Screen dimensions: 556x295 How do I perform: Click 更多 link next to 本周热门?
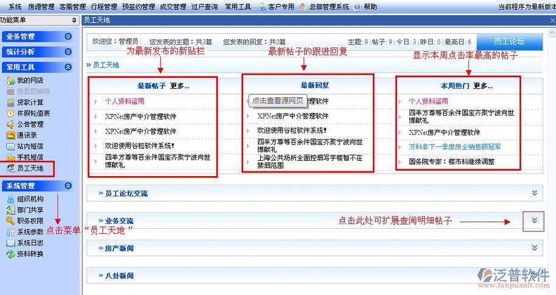483,86
